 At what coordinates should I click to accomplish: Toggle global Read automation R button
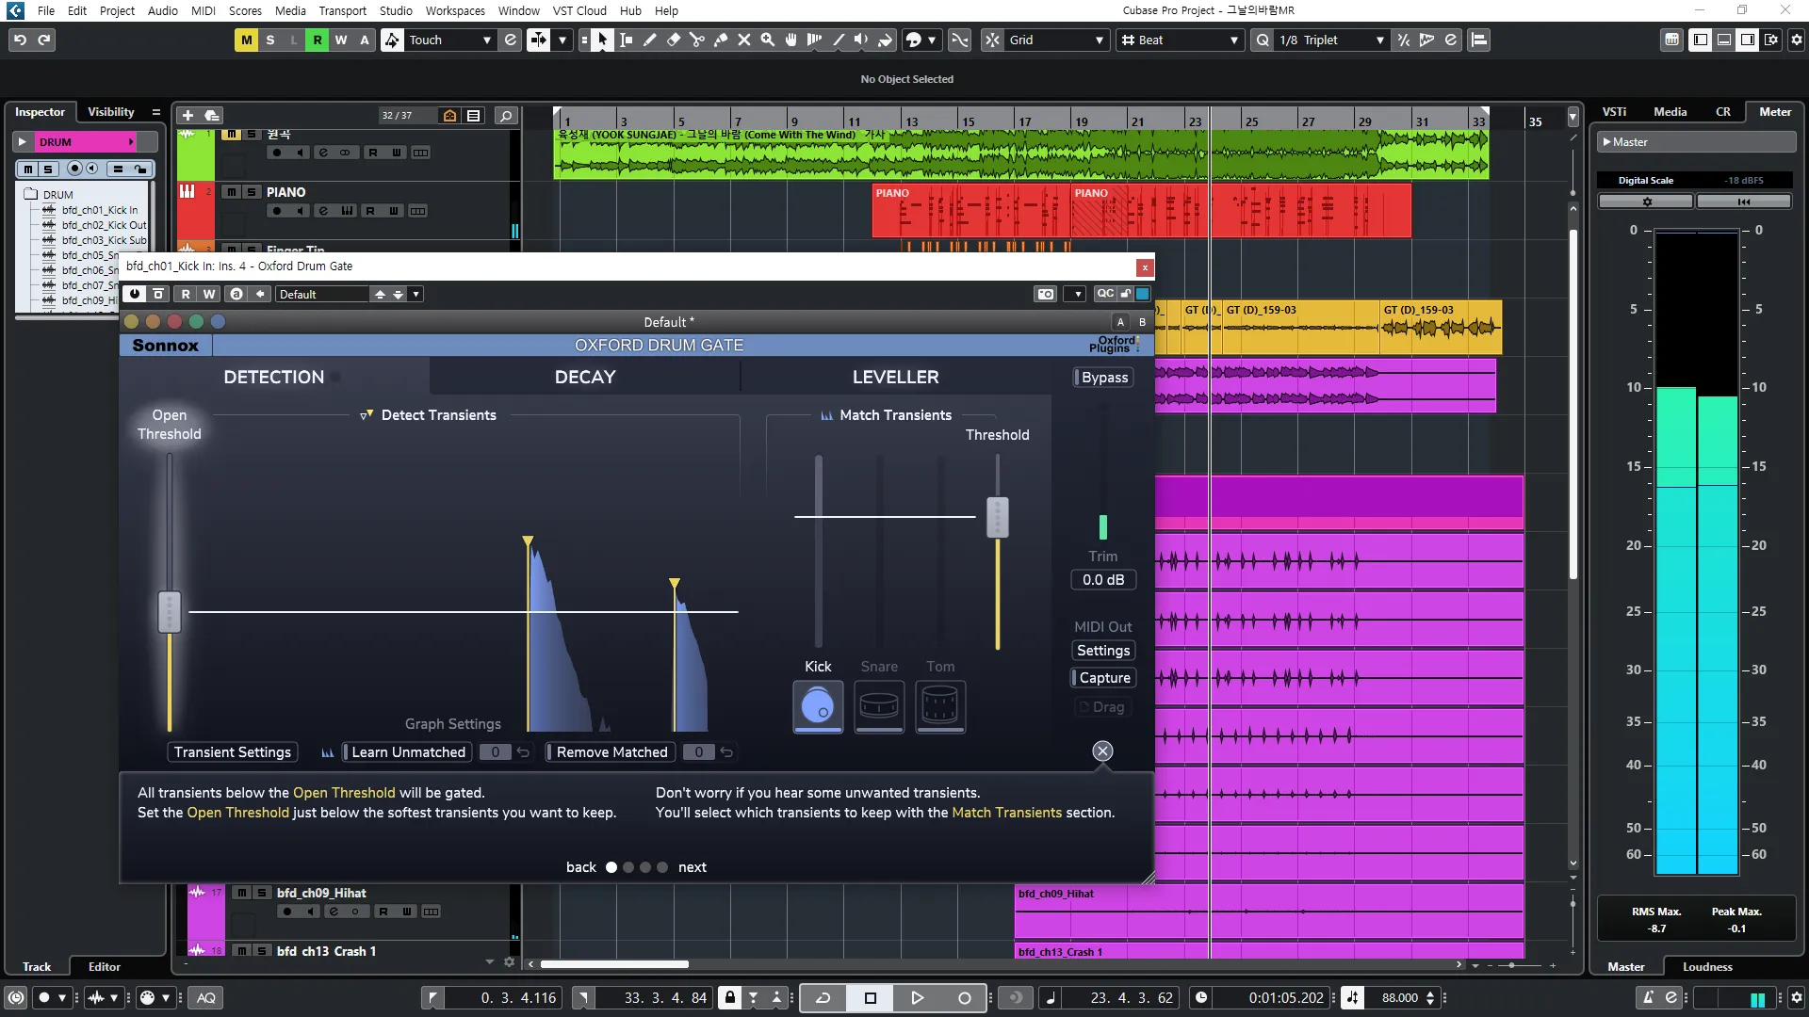(x=317, y=40)
